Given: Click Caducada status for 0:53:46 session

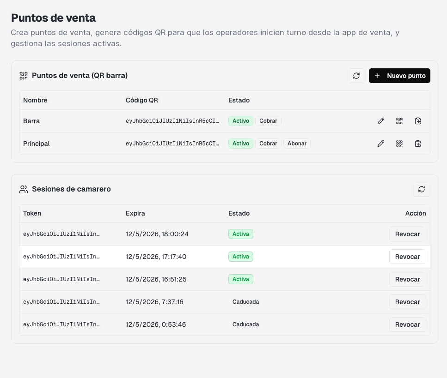Looking at the screenshot, I should tap(245, 324).
